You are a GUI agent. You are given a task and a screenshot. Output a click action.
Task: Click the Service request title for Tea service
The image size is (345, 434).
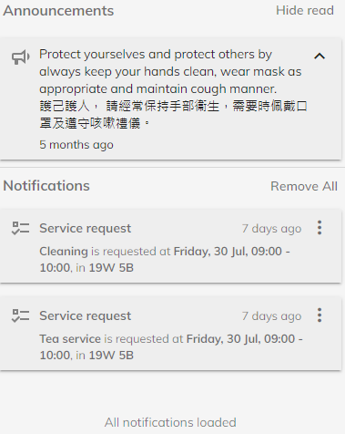point(86,315)
